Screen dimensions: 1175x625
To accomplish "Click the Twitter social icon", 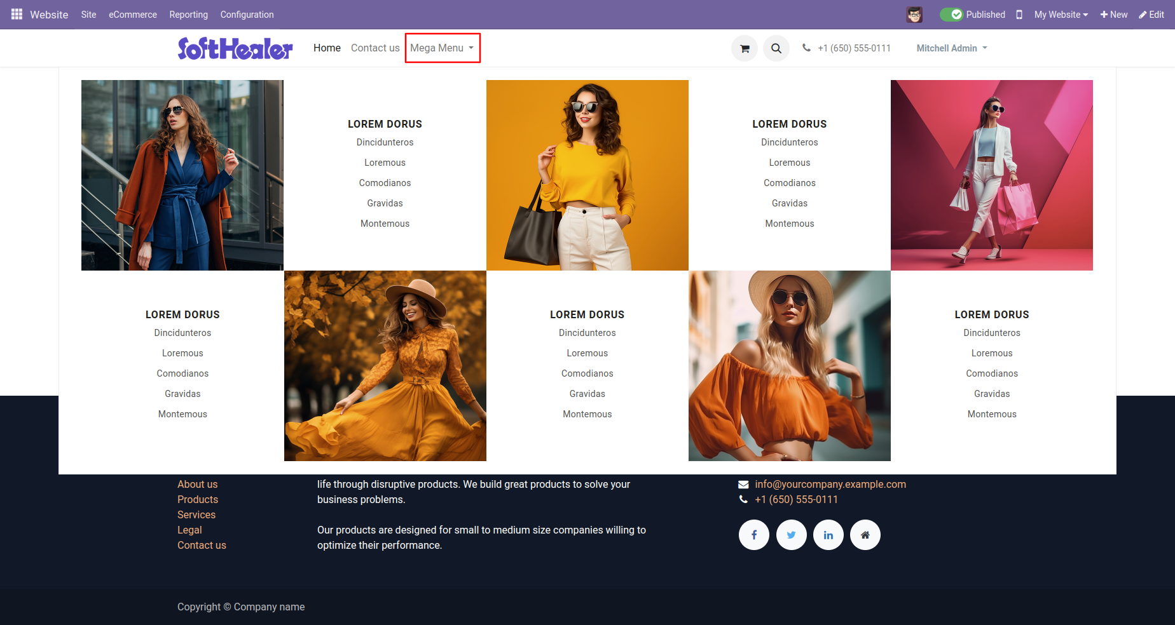I will point(792,535).
